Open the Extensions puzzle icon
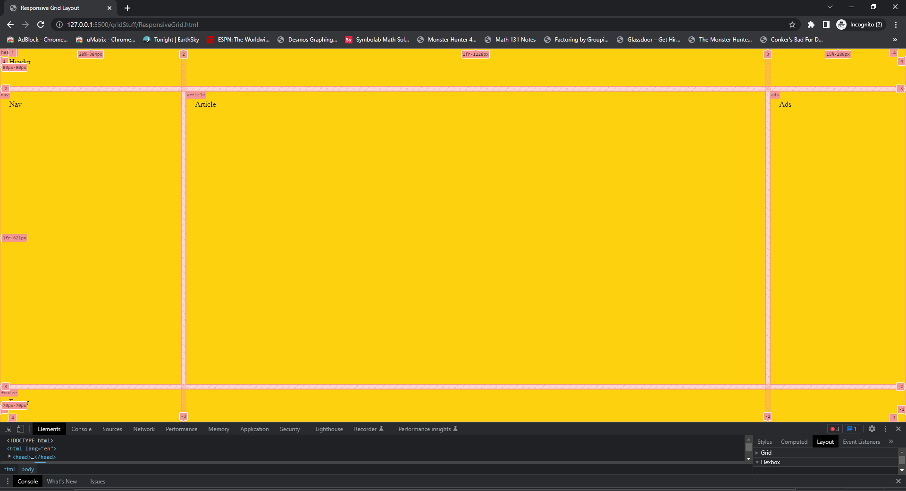906x491 pixels. tap(811, 25)
